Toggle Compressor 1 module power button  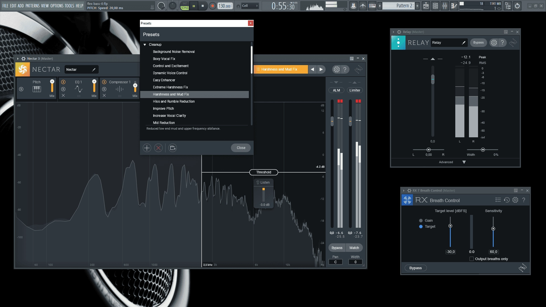(x=104, y=82)
